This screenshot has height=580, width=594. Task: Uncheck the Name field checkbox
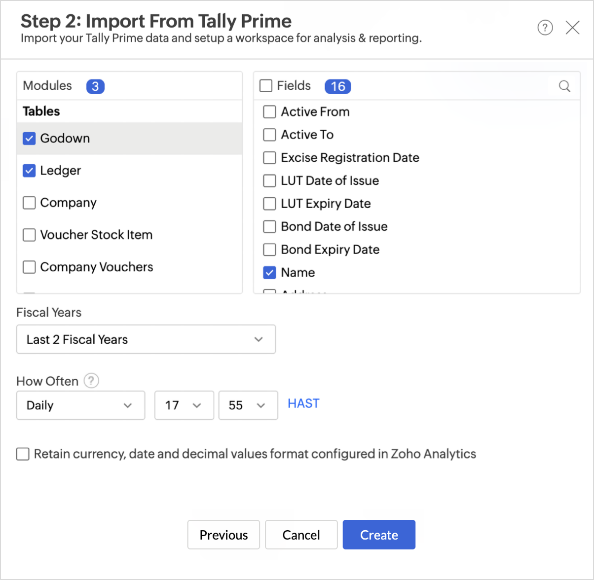(x=269, y=272)
